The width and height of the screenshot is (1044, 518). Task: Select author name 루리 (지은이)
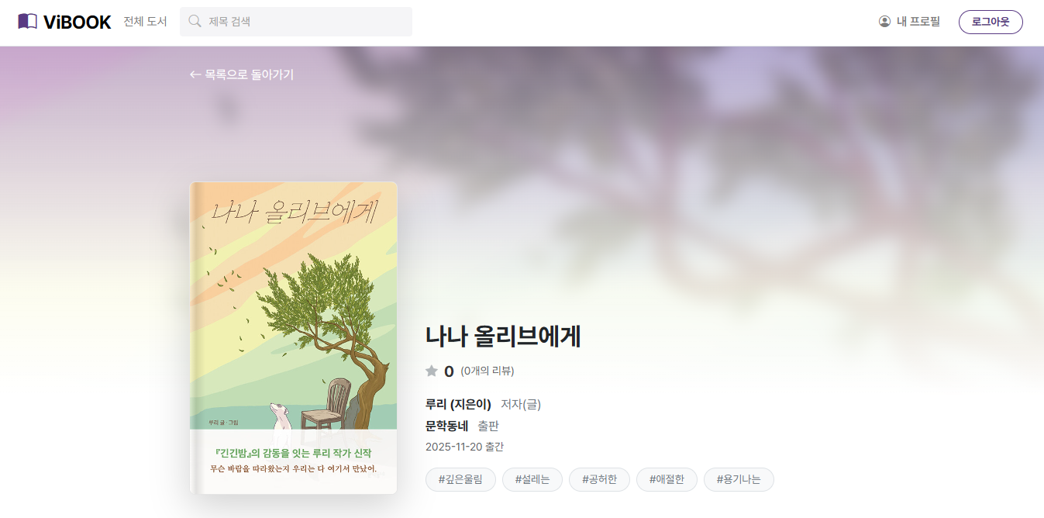(x=459, y=404)
